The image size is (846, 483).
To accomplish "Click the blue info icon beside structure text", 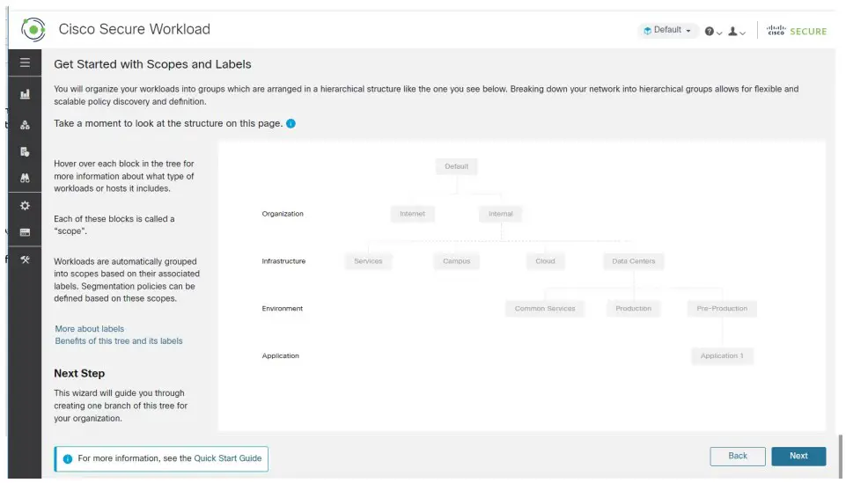I will click(x=291, y=124).
